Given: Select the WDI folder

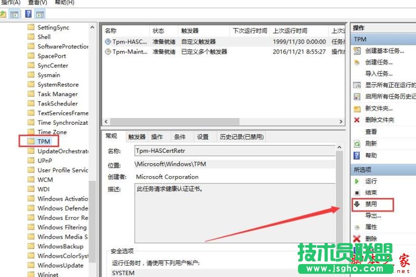Looking at the screenshot, I should pyautogui.click(x=44, y=189).
